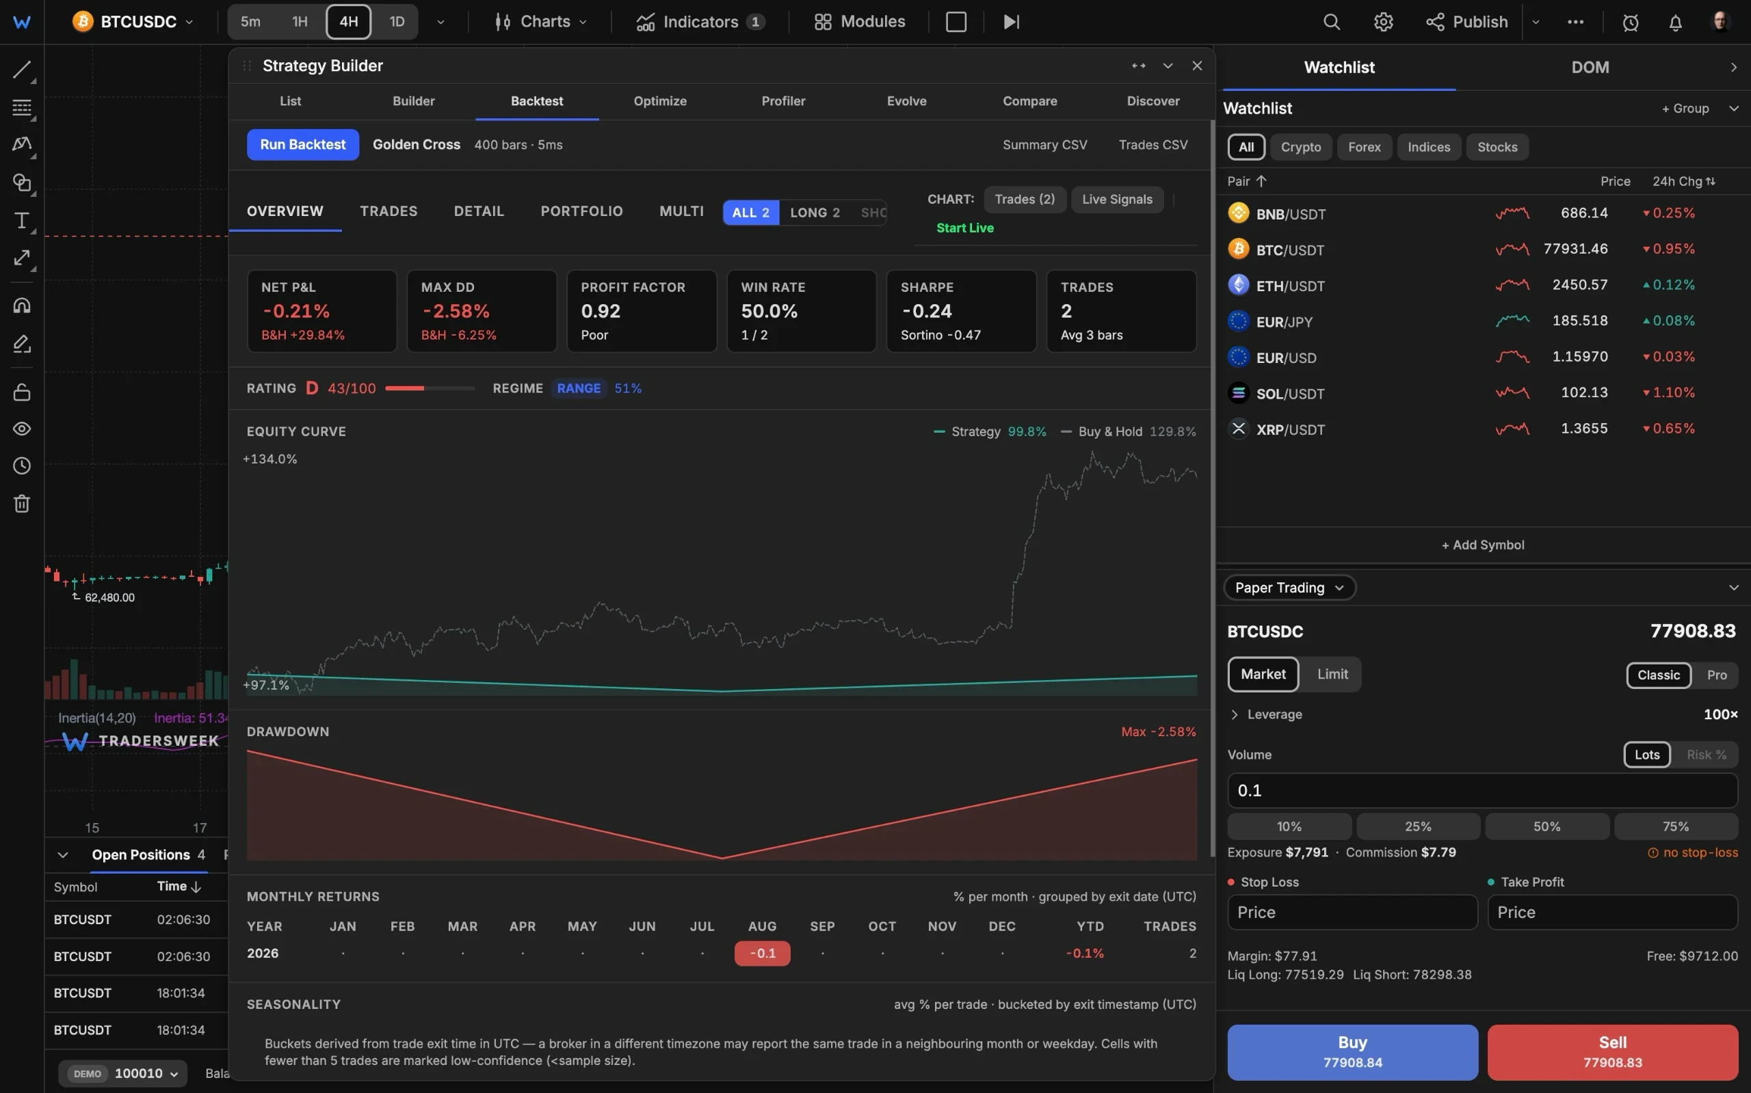Click the Volume input field

[x=1482, y=790]
